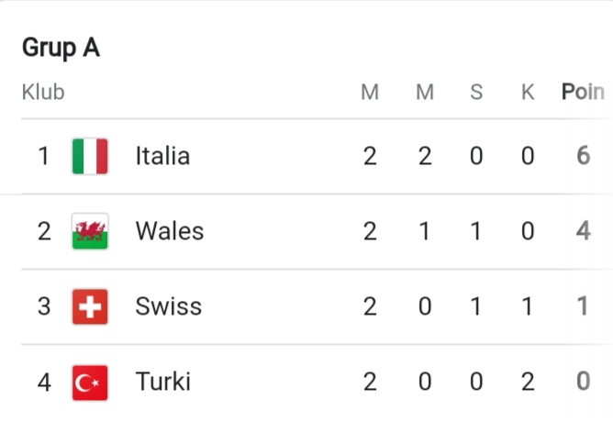This screenshot has width=613, height=433.
Task: Open the Italia team link
Action: (162, 156)
